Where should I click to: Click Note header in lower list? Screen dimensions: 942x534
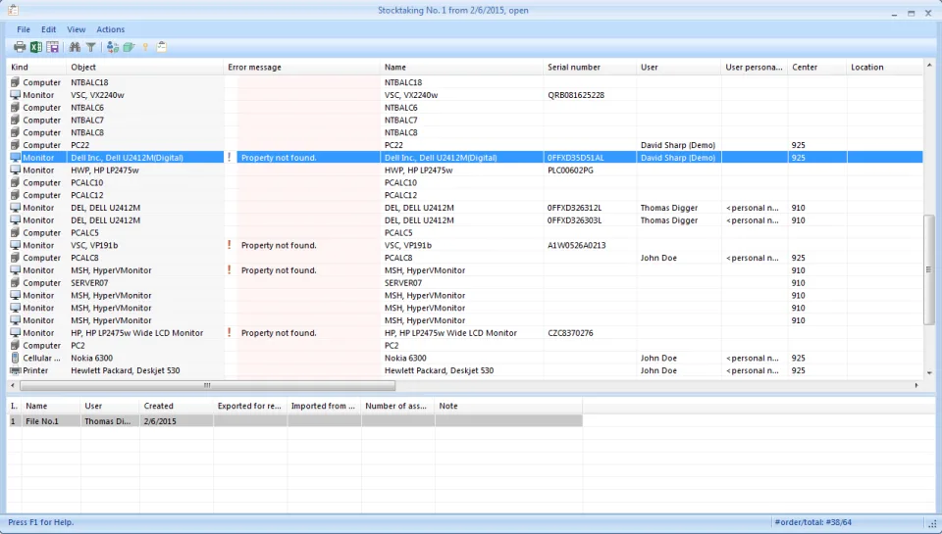click(508, 407)
